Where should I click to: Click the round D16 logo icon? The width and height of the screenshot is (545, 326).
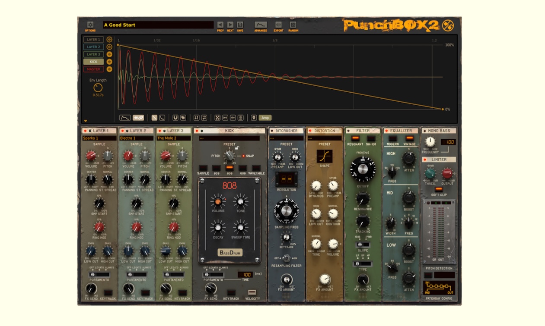coord(449,25)
